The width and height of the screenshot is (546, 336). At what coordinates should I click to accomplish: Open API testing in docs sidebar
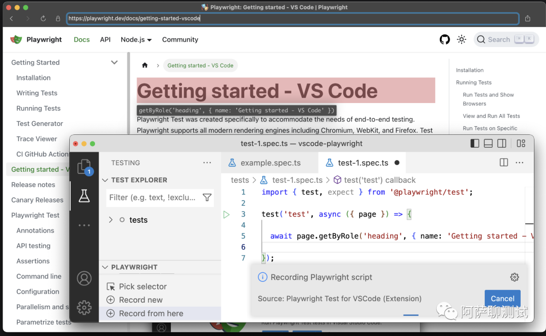[x=33, y=246]
